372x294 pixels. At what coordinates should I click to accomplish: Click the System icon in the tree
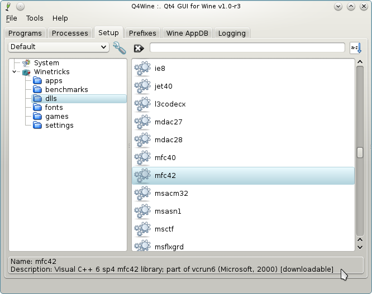(26, 63)
